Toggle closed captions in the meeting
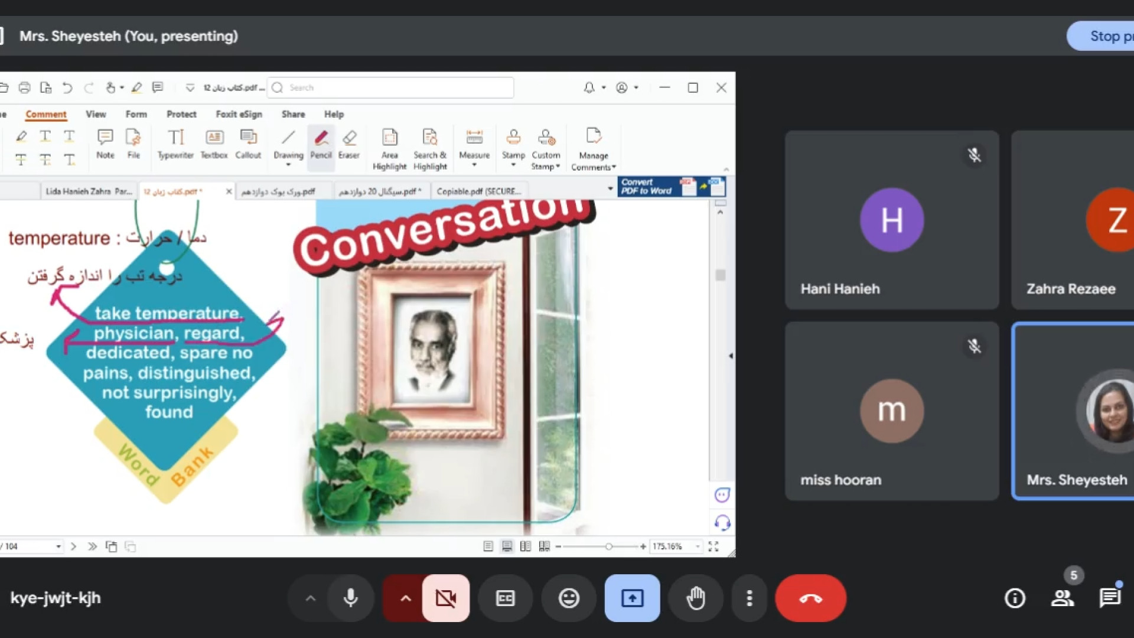Viewport: 1134px width, 638px height. 505,598
